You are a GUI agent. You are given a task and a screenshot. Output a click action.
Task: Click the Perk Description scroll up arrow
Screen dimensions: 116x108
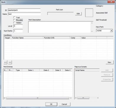[x=92, y=23]
